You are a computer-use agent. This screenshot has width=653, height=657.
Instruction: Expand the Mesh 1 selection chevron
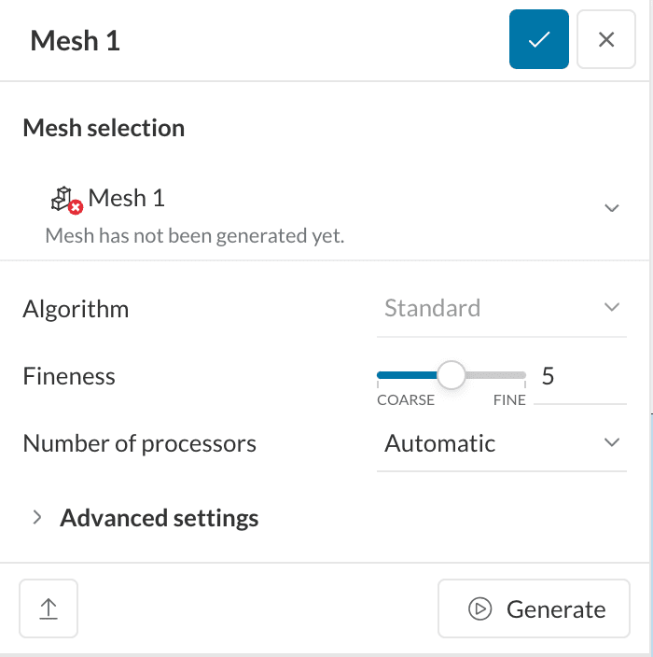(612, 208)
